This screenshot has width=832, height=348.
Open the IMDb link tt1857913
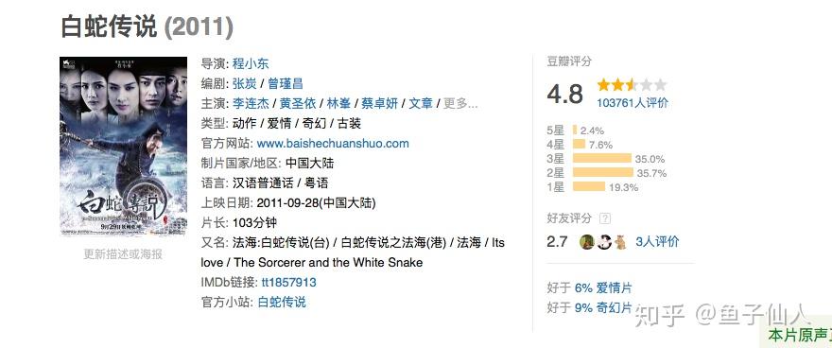coord(286,282)
